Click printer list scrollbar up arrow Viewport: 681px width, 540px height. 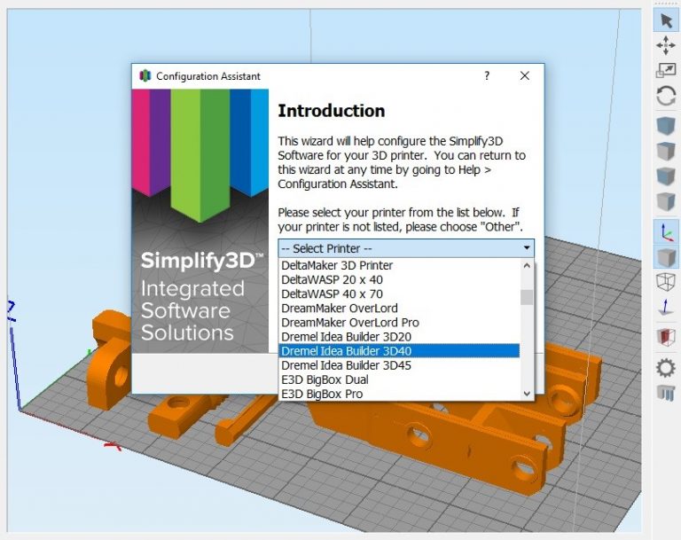click(527, 265)
